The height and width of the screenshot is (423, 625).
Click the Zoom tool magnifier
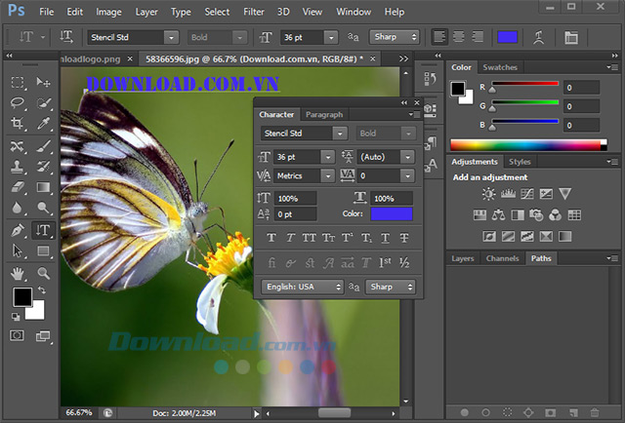coord(43,273)
